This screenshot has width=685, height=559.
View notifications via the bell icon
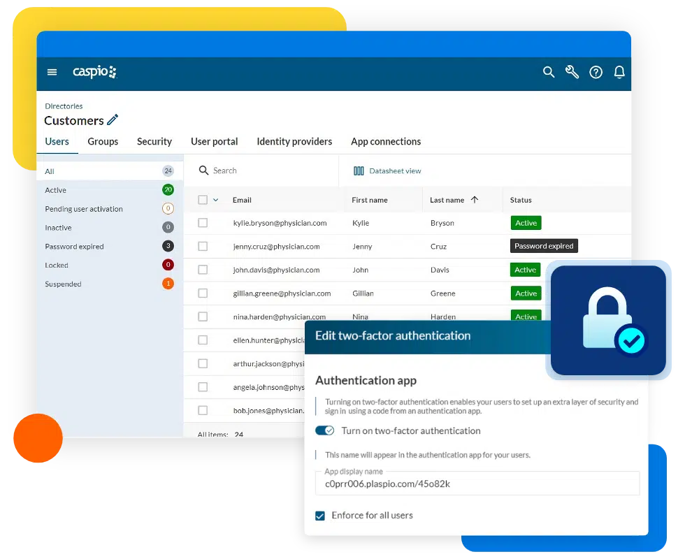[620, 71]
